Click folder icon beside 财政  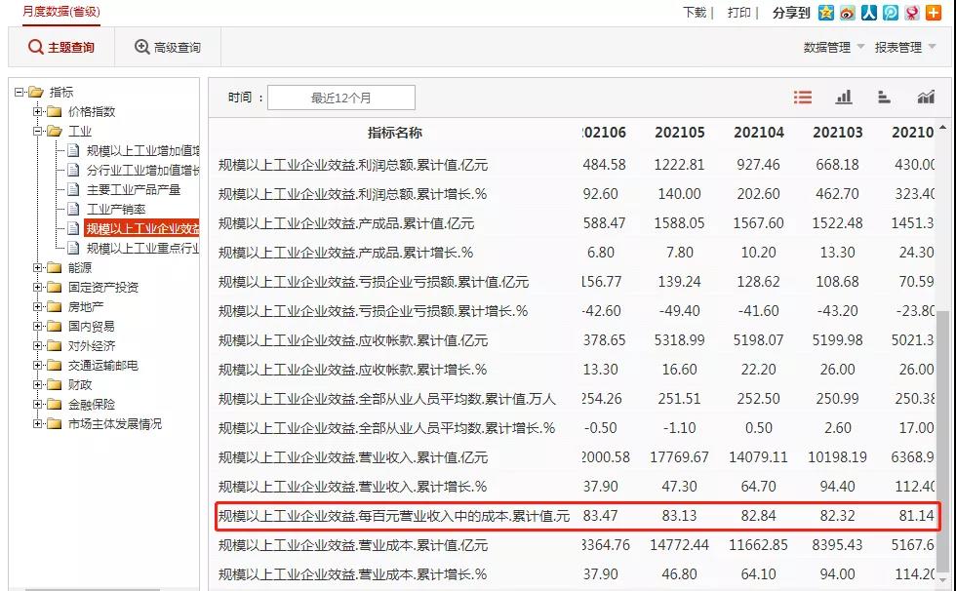click(55, 384)
